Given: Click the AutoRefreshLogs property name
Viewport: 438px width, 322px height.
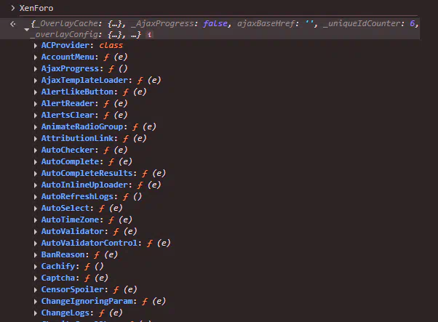Looking at the screenshot, I should coord(77,196).
